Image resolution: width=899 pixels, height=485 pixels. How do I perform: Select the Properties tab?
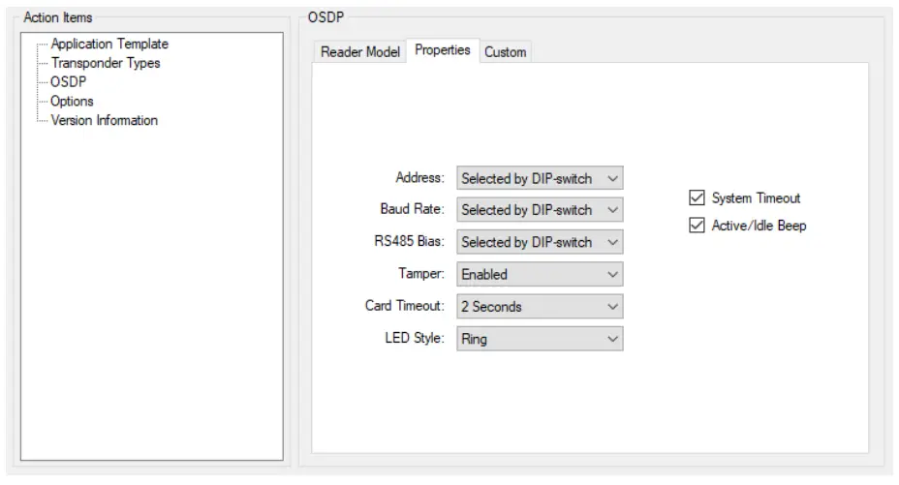443,50
